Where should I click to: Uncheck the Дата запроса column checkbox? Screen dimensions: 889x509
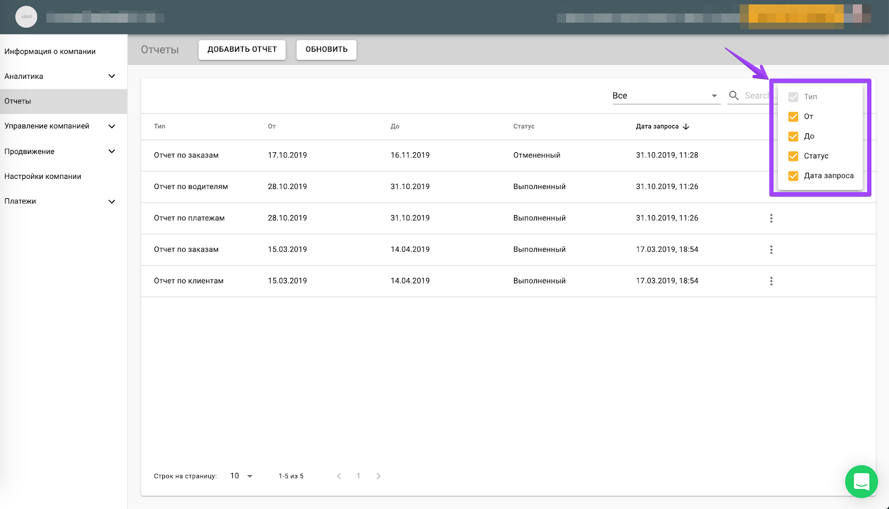tap(793, 176)
